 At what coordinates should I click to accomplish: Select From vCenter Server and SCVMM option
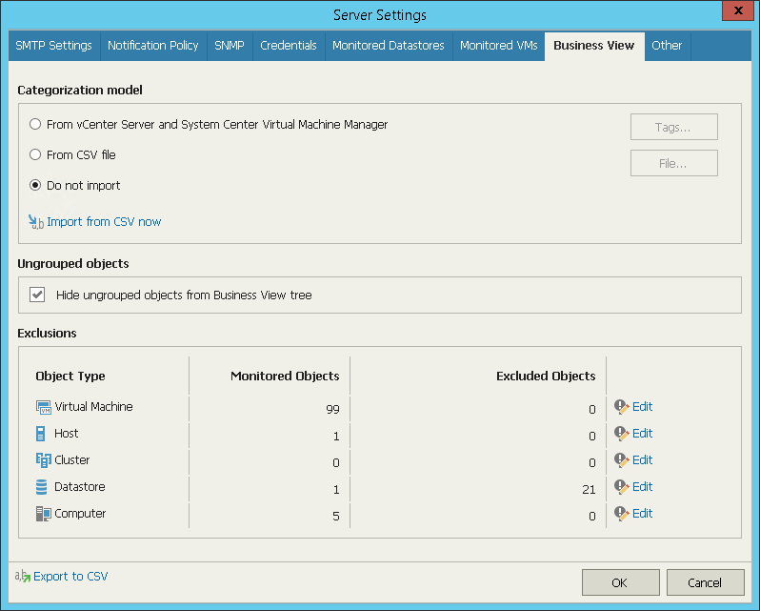click(35, 124)
